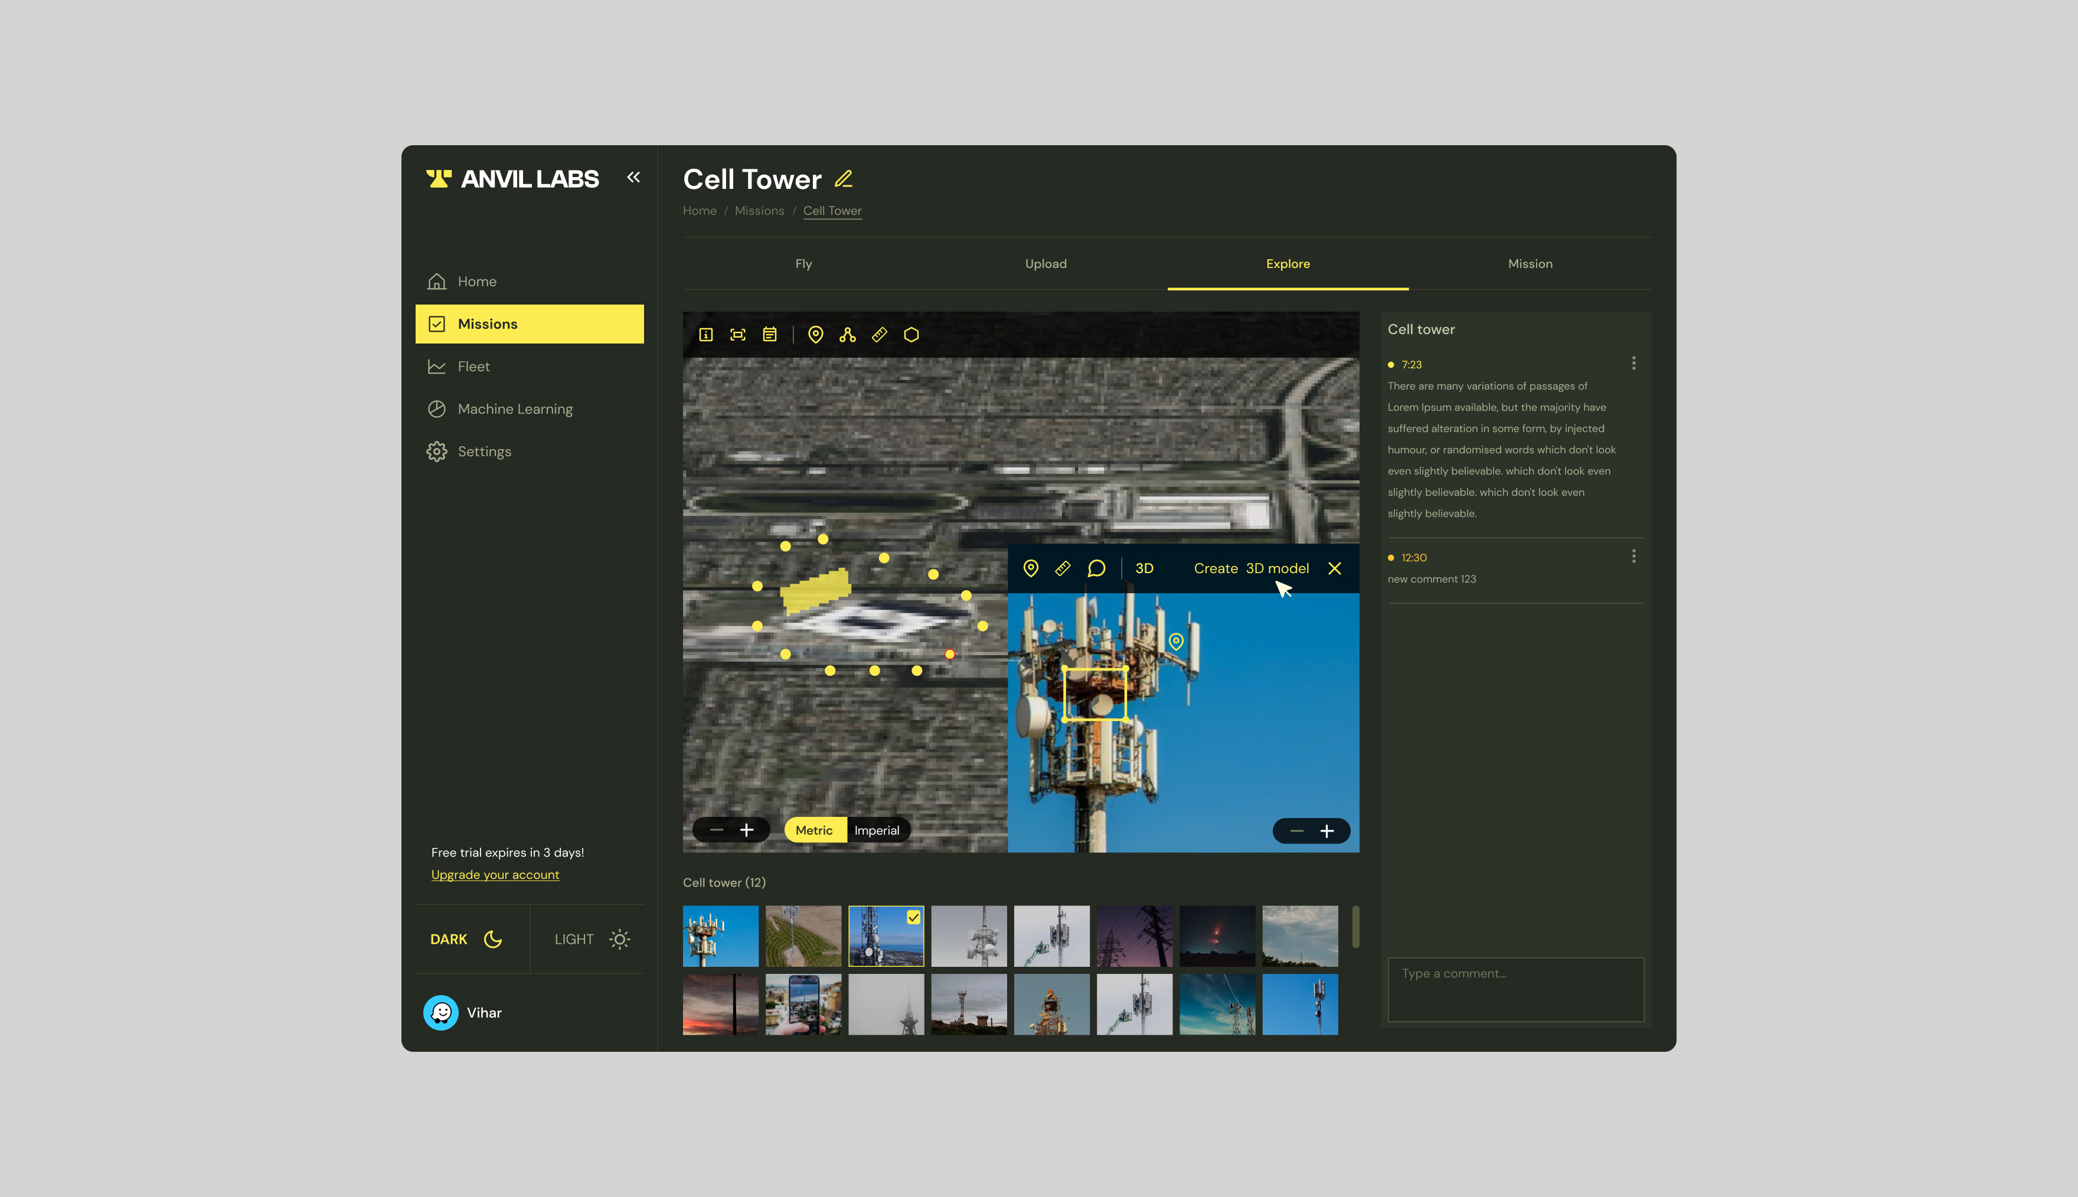The image size is (2078, 1197).
Task: Click the yellow highlighted area on the map
Action: click(x=815, y=592)
